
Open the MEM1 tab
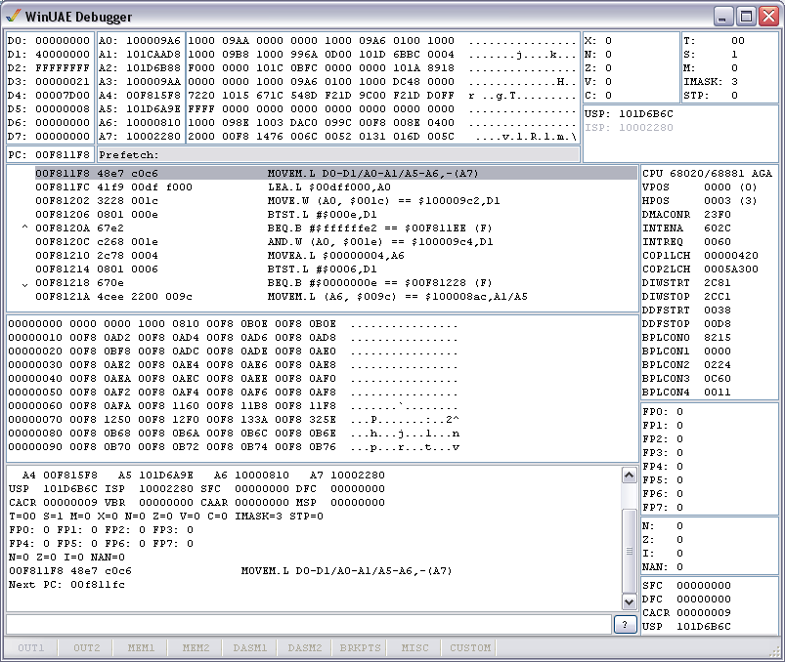click(141, 647)
